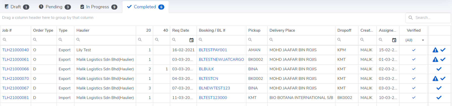Toggle Verified checkbox for TLH21000081 row
The image size is (452, 106).
point(414,98)
